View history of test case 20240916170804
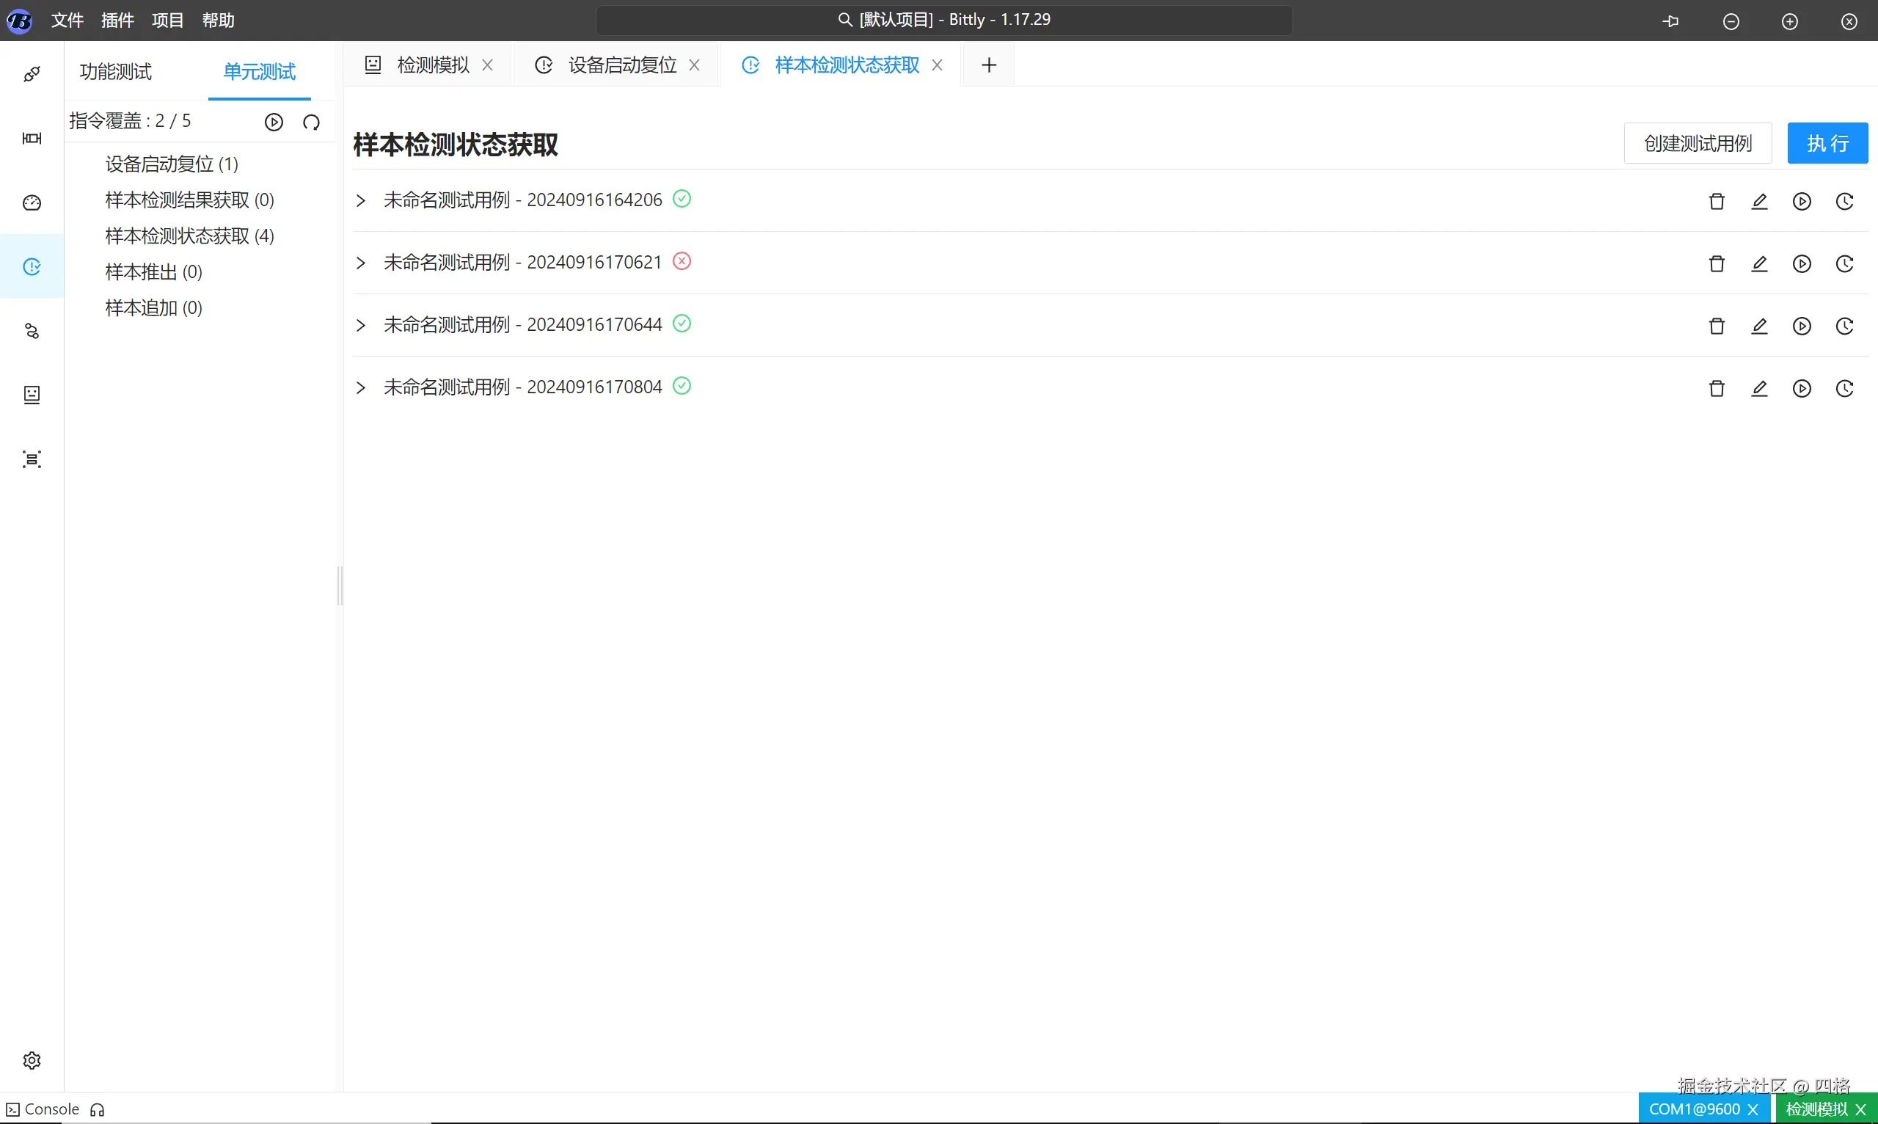Image resolution: width=1878 pixels, height=1124 pixels. click(1844, 389)
